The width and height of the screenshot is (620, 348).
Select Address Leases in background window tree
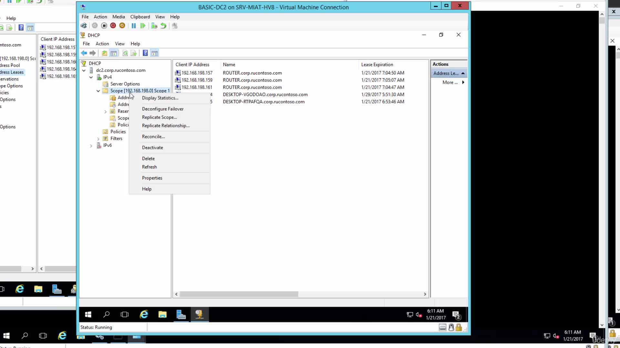point(12,72)
